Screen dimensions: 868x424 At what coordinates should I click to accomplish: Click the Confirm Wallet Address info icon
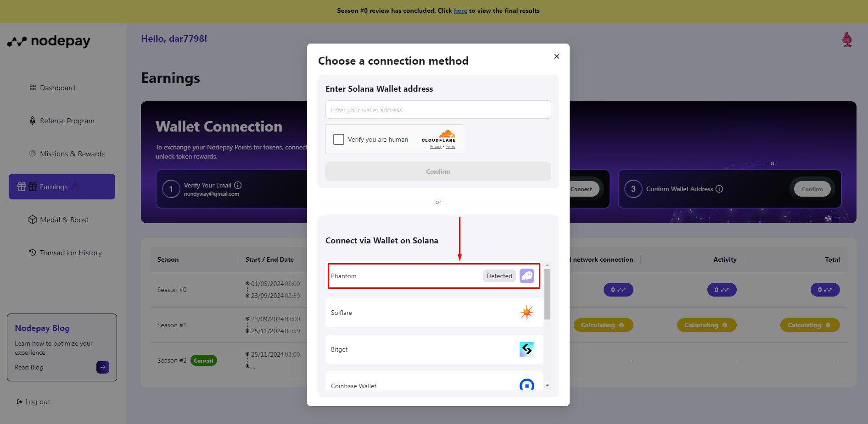719,189
